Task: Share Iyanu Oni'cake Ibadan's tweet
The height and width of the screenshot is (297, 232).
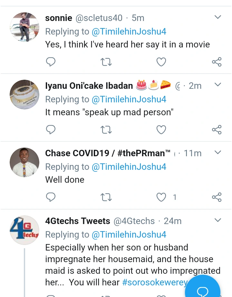Action: tap(217, 129)
